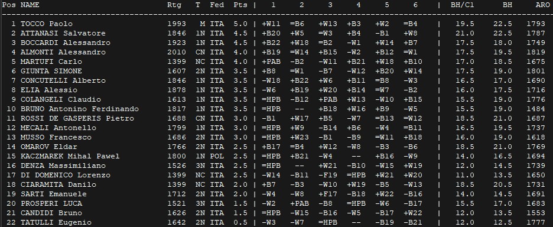The image size is (553, 227).
Task: Select player name ATTANASI Salvatore
Action: tap(63, 34)
